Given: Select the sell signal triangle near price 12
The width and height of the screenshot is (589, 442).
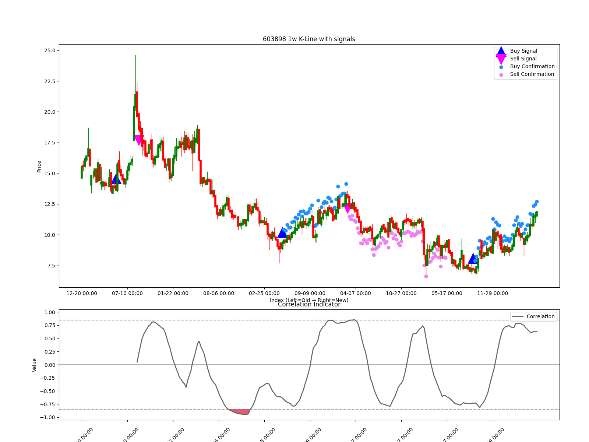Looking at the screenshot, I should (x=347, y=208).
